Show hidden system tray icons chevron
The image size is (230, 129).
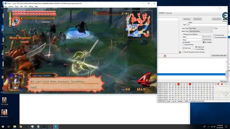click(209, 126)
